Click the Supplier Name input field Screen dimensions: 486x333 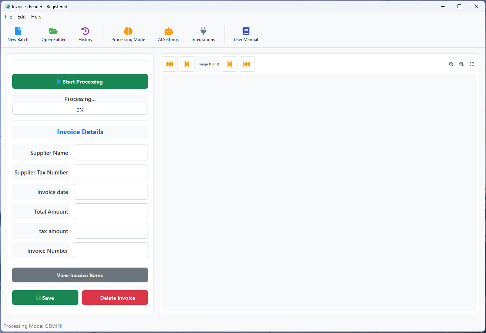point(111,152)
